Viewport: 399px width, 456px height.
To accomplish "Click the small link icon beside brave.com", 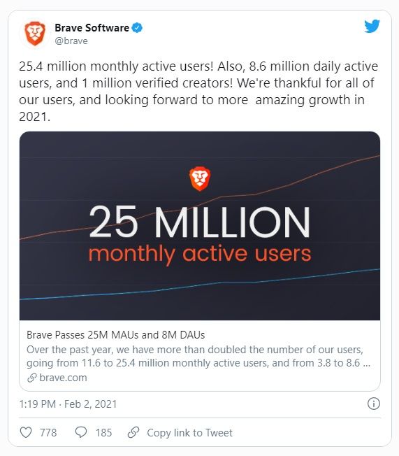I will point(31,378).
